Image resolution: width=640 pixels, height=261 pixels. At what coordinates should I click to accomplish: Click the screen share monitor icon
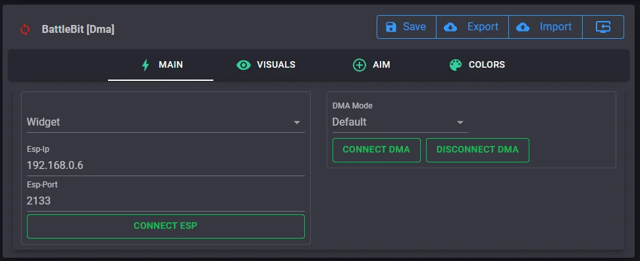603,27
